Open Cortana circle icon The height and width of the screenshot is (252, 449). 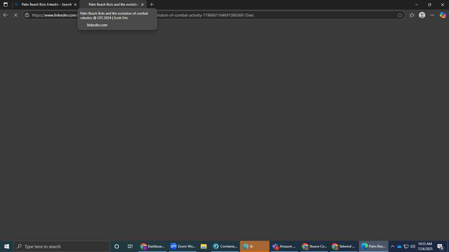coord(117,246)
